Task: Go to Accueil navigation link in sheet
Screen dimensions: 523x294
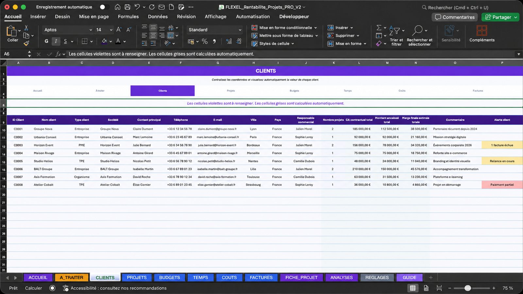Action: coord(38,91)
